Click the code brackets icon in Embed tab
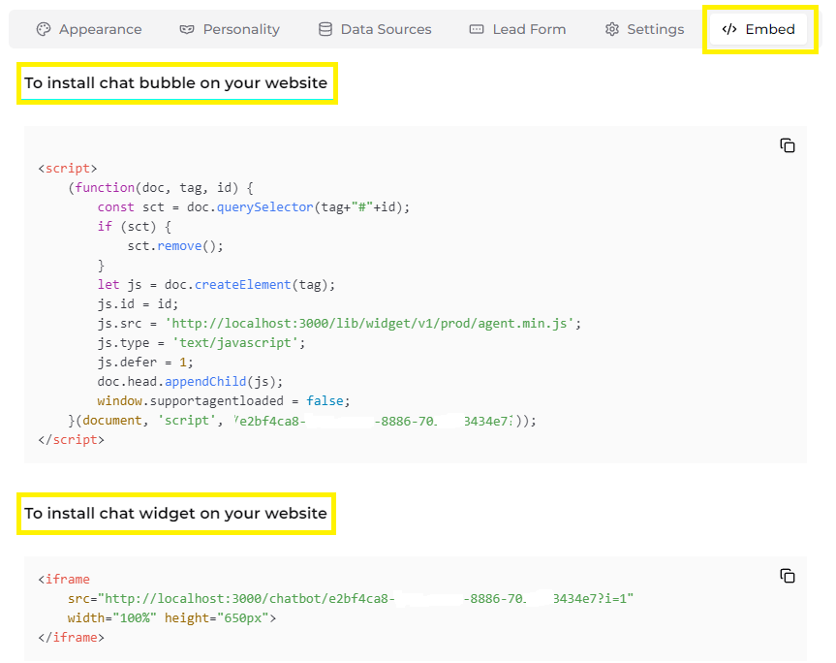836x663 pixels. [x=729, y=29]
